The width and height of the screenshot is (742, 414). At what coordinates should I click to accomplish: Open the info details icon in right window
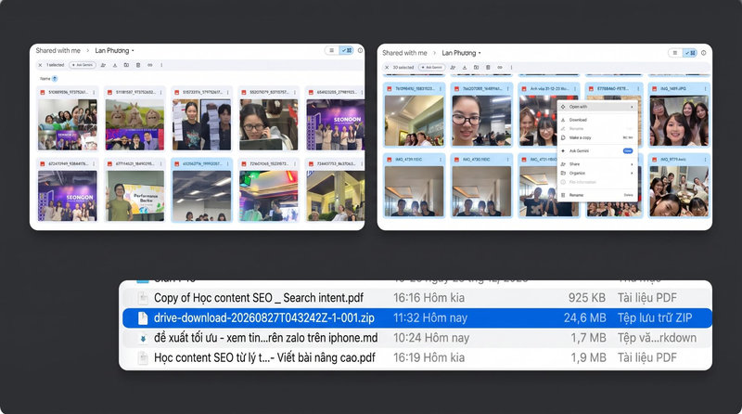pos(704,53)
